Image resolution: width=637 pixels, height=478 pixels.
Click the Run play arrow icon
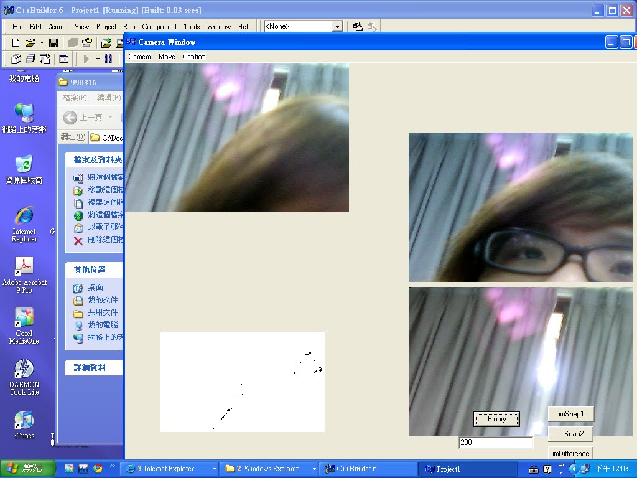tap(86, 59)
